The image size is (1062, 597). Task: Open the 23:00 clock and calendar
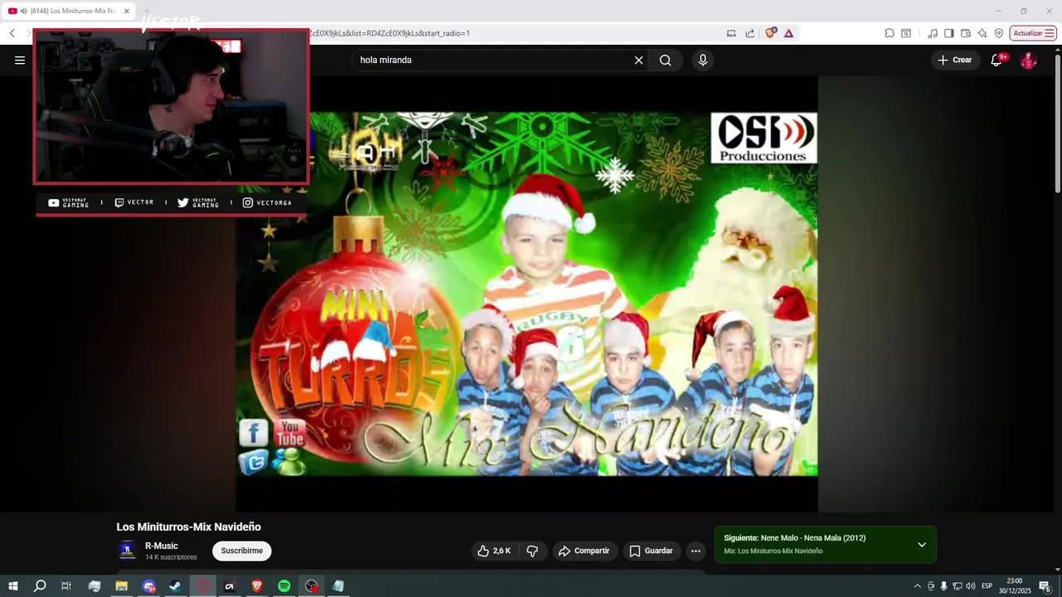coord(1014,586)
